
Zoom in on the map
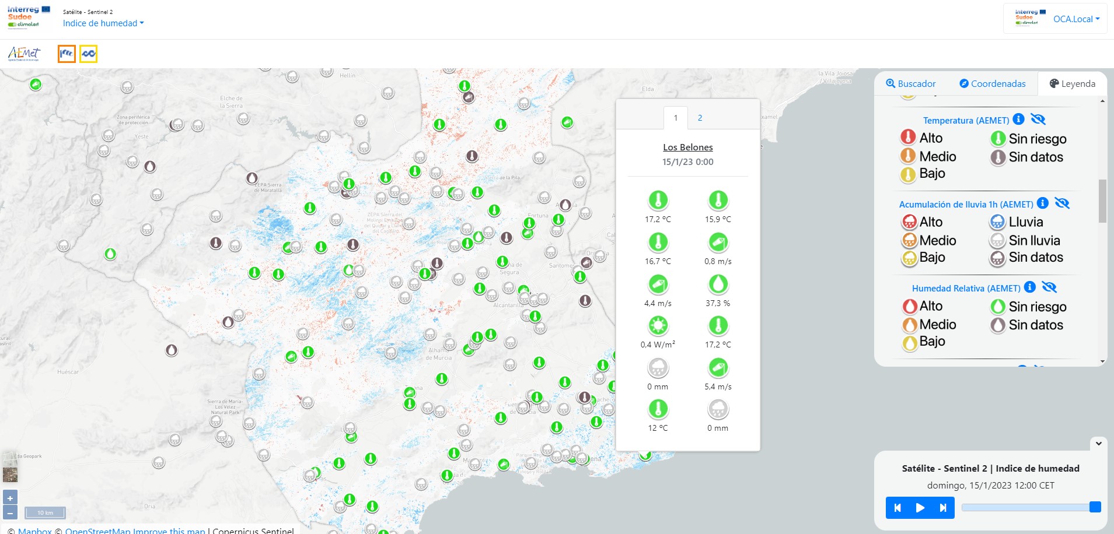point(10,498)
